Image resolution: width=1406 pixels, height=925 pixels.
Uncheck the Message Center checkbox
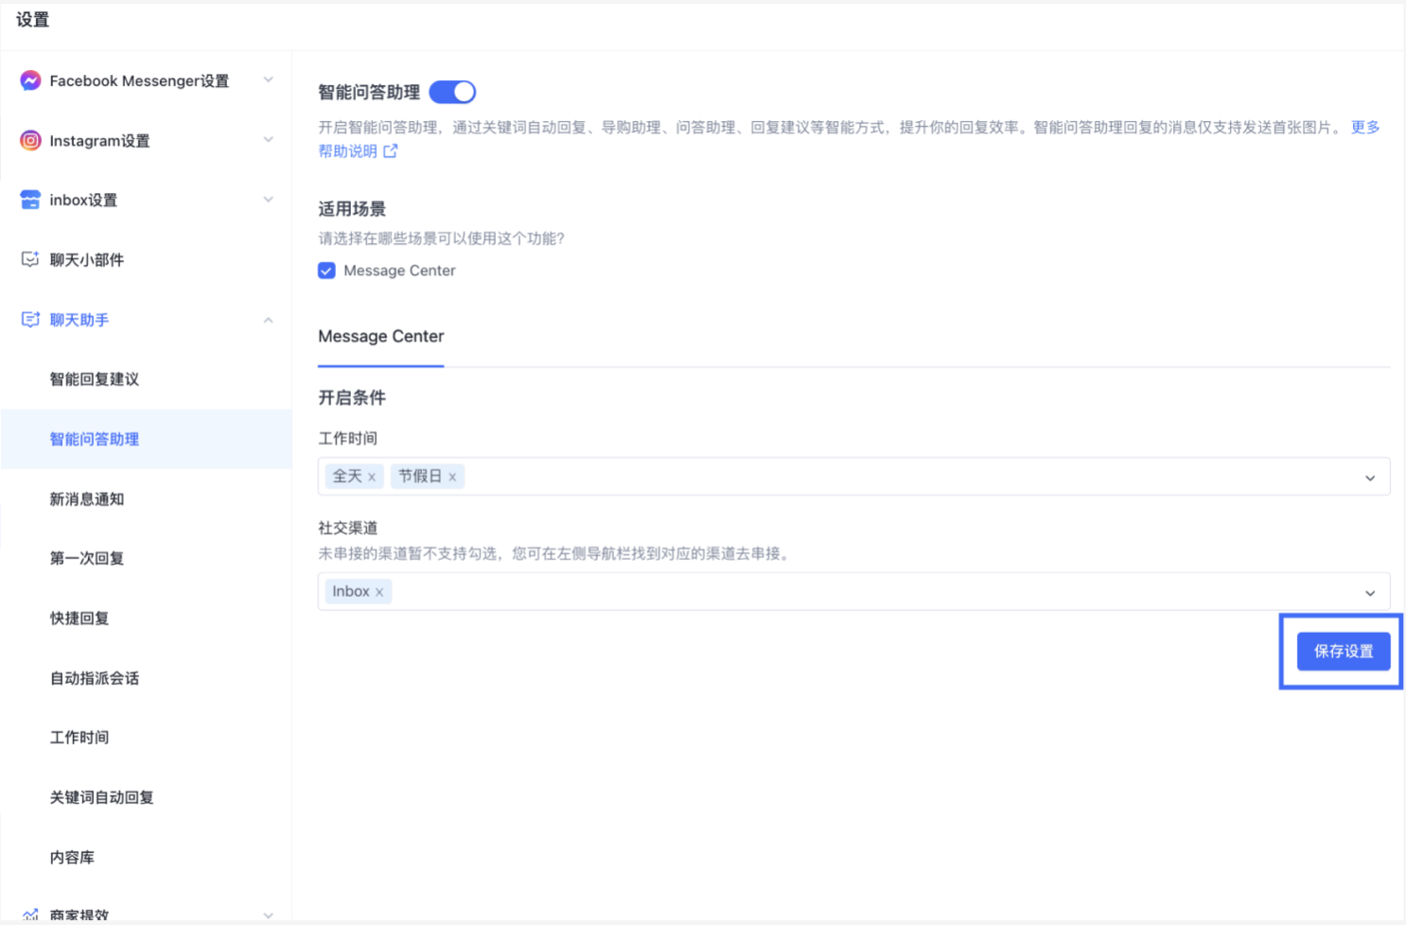pyautogui.click(x=326, y=271)
